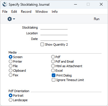
Task: Select Fax as output media
Action: click(10, 75)
